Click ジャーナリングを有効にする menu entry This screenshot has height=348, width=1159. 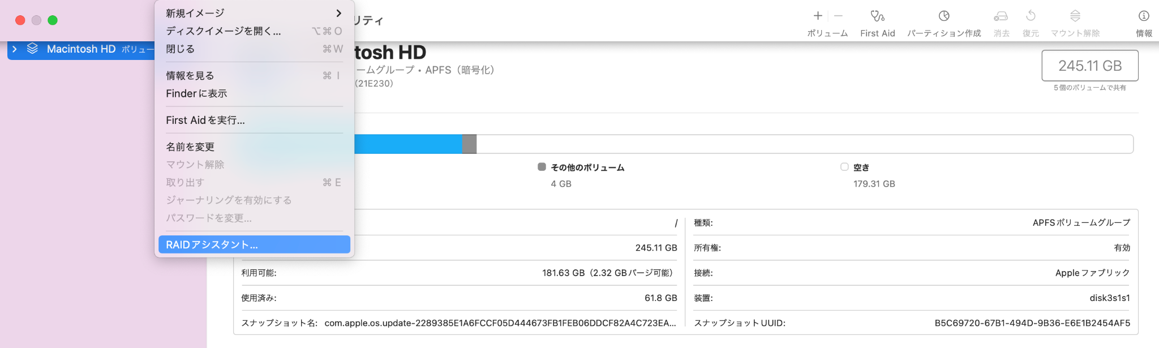point(254,200)
